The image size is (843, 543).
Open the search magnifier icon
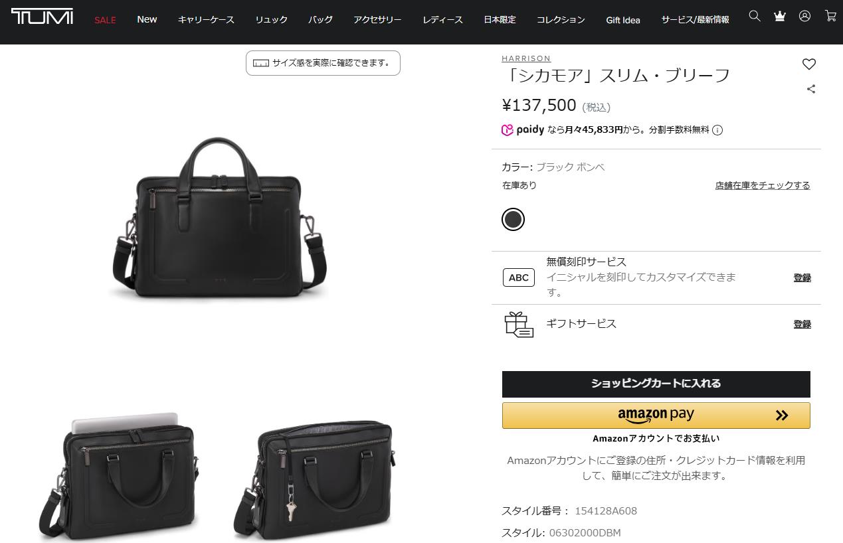coord(755,16)
